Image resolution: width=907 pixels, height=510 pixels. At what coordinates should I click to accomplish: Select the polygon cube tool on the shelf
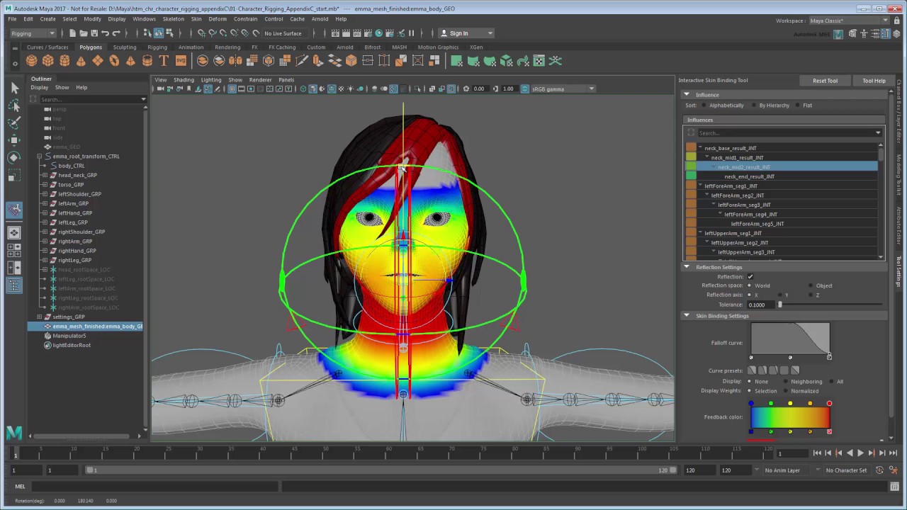pos(48,61)
